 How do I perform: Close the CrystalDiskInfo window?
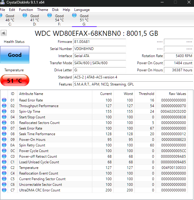[x=189, y=2]
